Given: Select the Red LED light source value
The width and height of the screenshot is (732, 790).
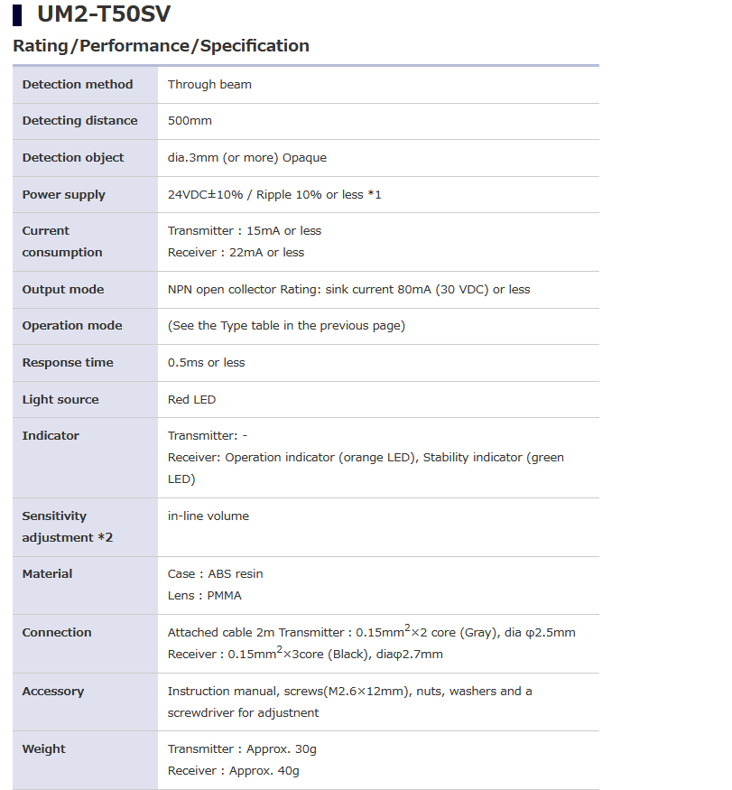Looking at the screenshot, I should [191, 400].
